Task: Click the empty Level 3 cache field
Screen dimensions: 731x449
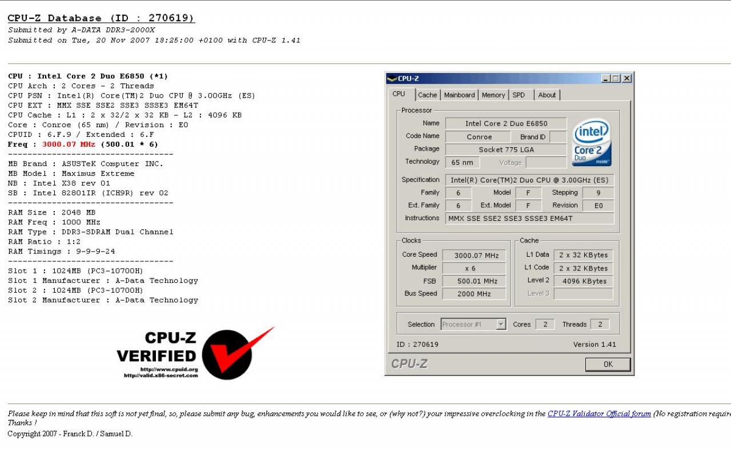Action: pos(584,294)
